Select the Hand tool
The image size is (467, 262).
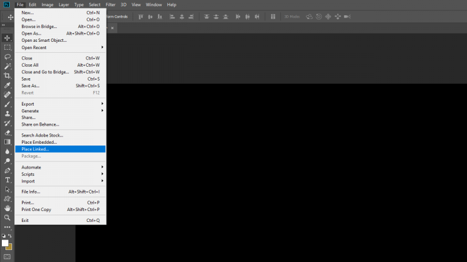tap(7, 208)
